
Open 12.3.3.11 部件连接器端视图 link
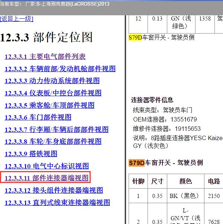pos(46,178)
